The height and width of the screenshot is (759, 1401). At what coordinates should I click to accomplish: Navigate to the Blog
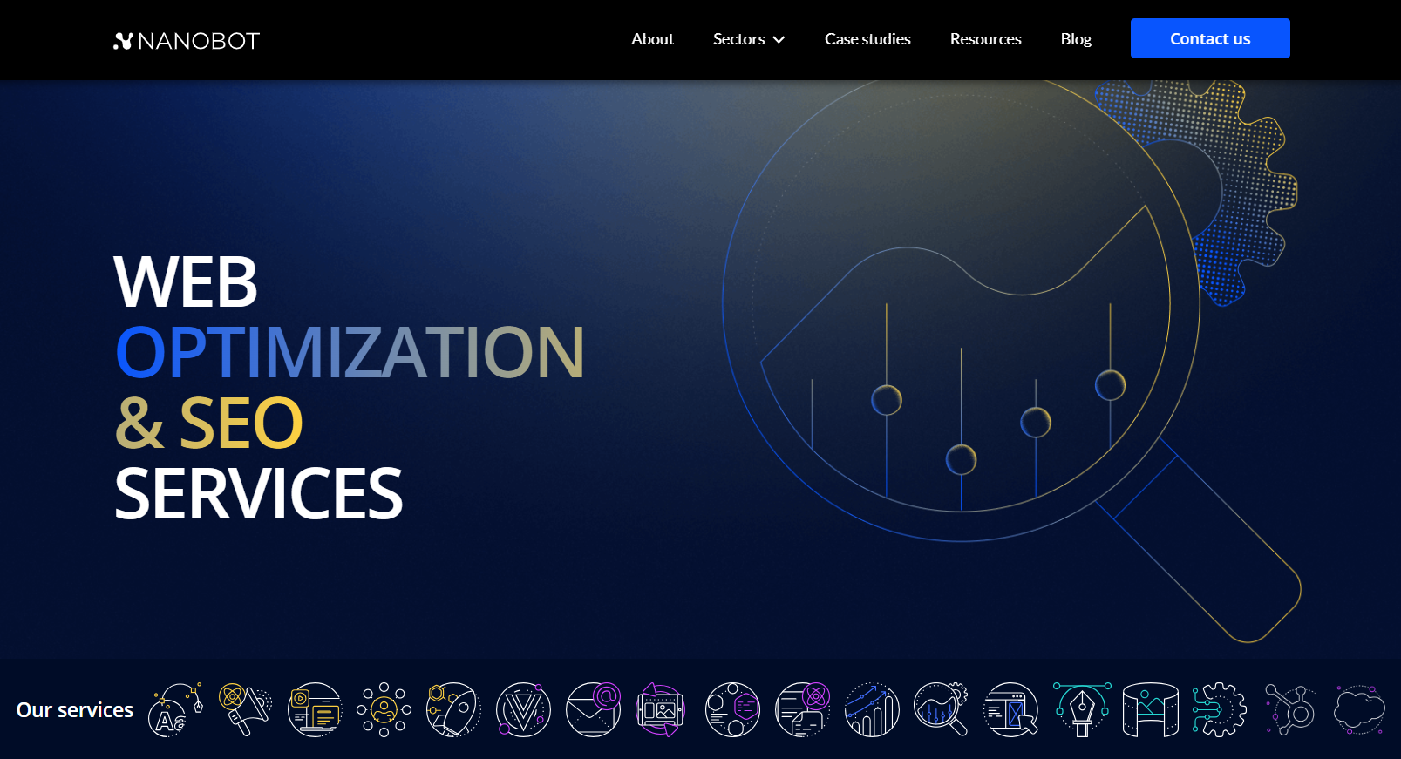tap(1076, 39)
